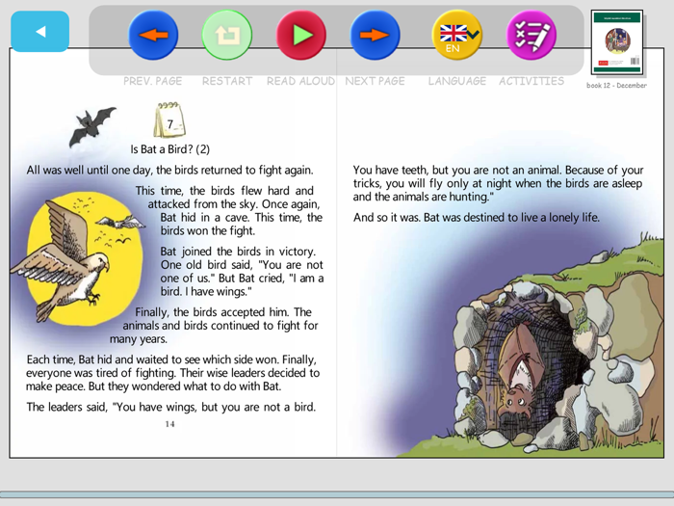Click the black flying bat illustration
The image size is (674, 506).
click(x=92, y=126)
